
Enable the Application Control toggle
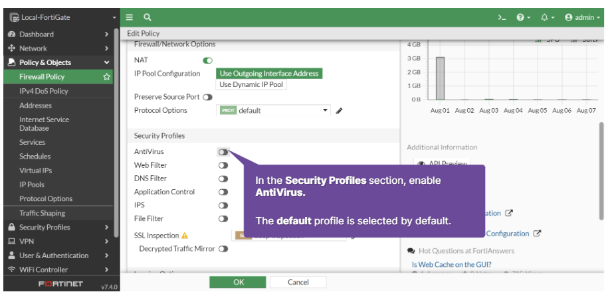223,192
